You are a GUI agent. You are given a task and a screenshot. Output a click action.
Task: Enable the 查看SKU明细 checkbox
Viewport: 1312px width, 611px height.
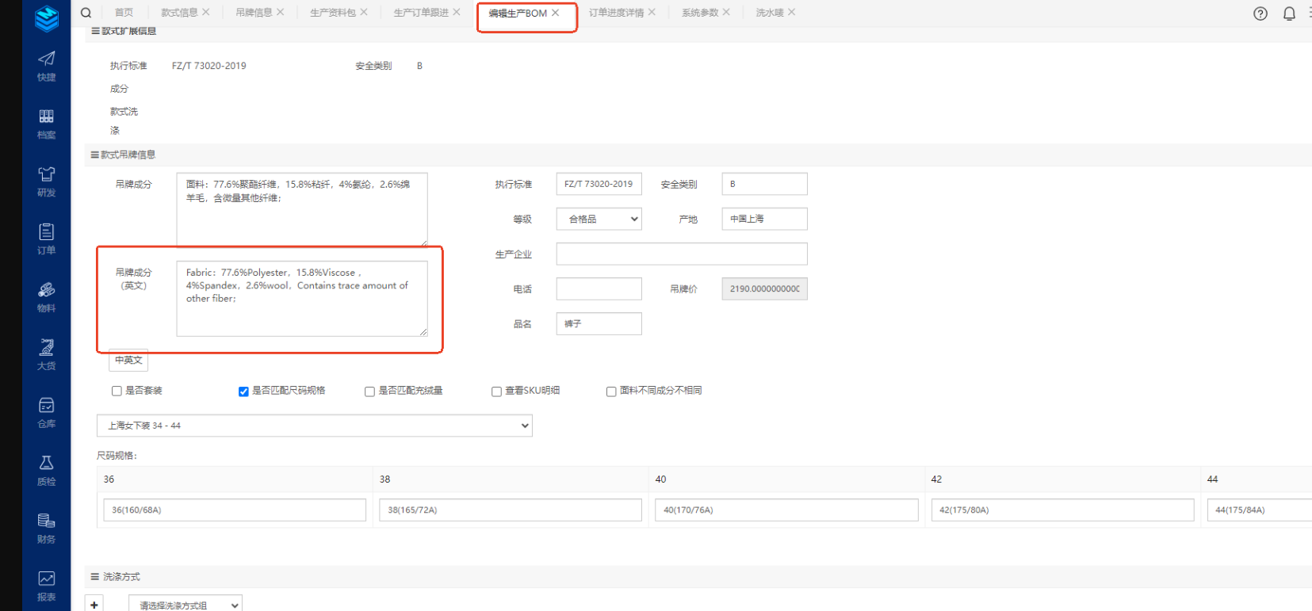pyautogui.click(x=496, y=391)
